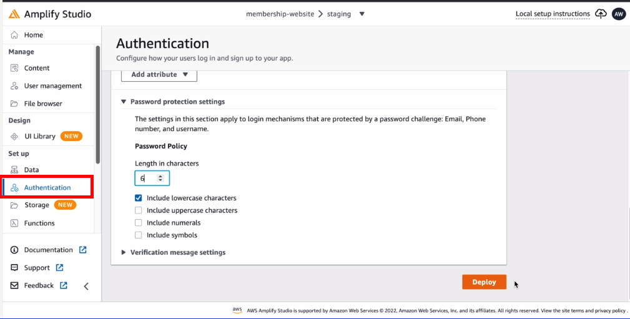Click the AWS logo in footer
This screenshot has height=319, width=630.
coord(237,310)
